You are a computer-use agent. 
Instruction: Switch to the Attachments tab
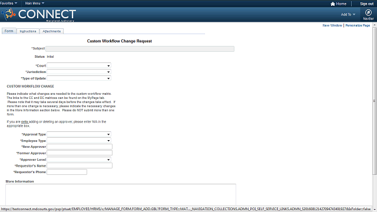tap(51, 31)
